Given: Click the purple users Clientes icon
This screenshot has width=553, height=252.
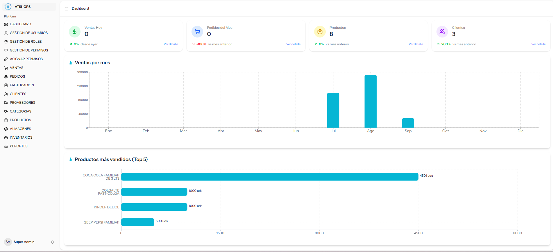Looking at the screenshot, I should click(x=442, y=32).
